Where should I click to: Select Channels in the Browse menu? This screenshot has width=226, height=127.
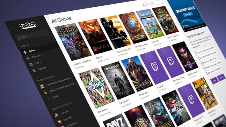click(x=36, y=57)
